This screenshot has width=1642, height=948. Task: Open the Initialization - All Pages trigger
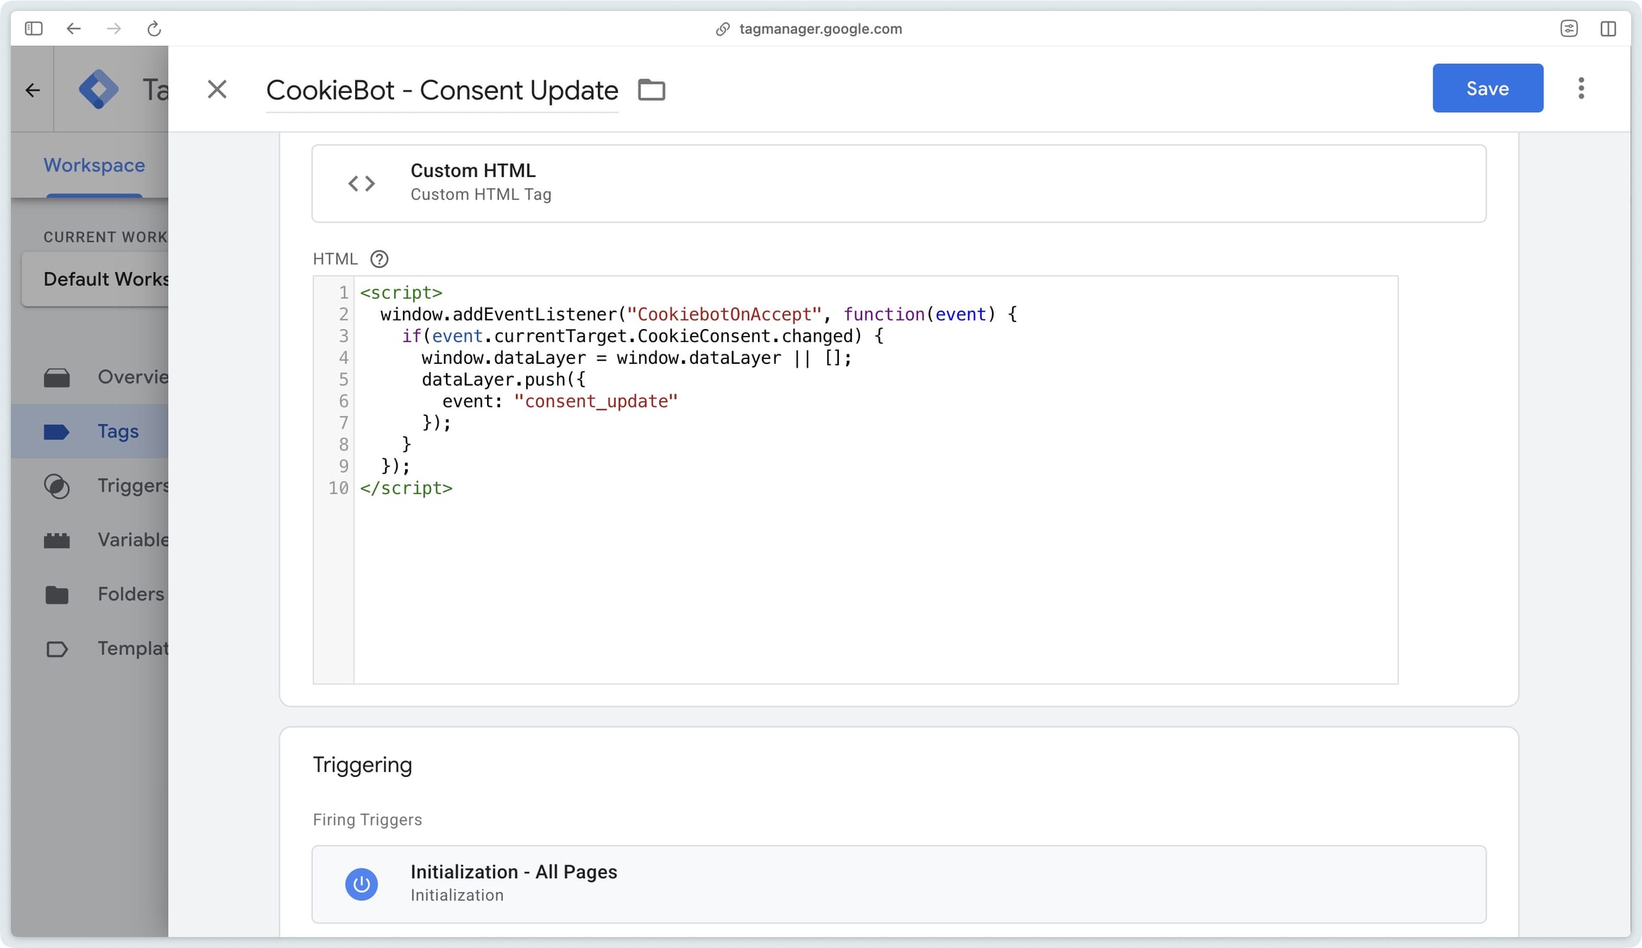click(x=898, y=884)
